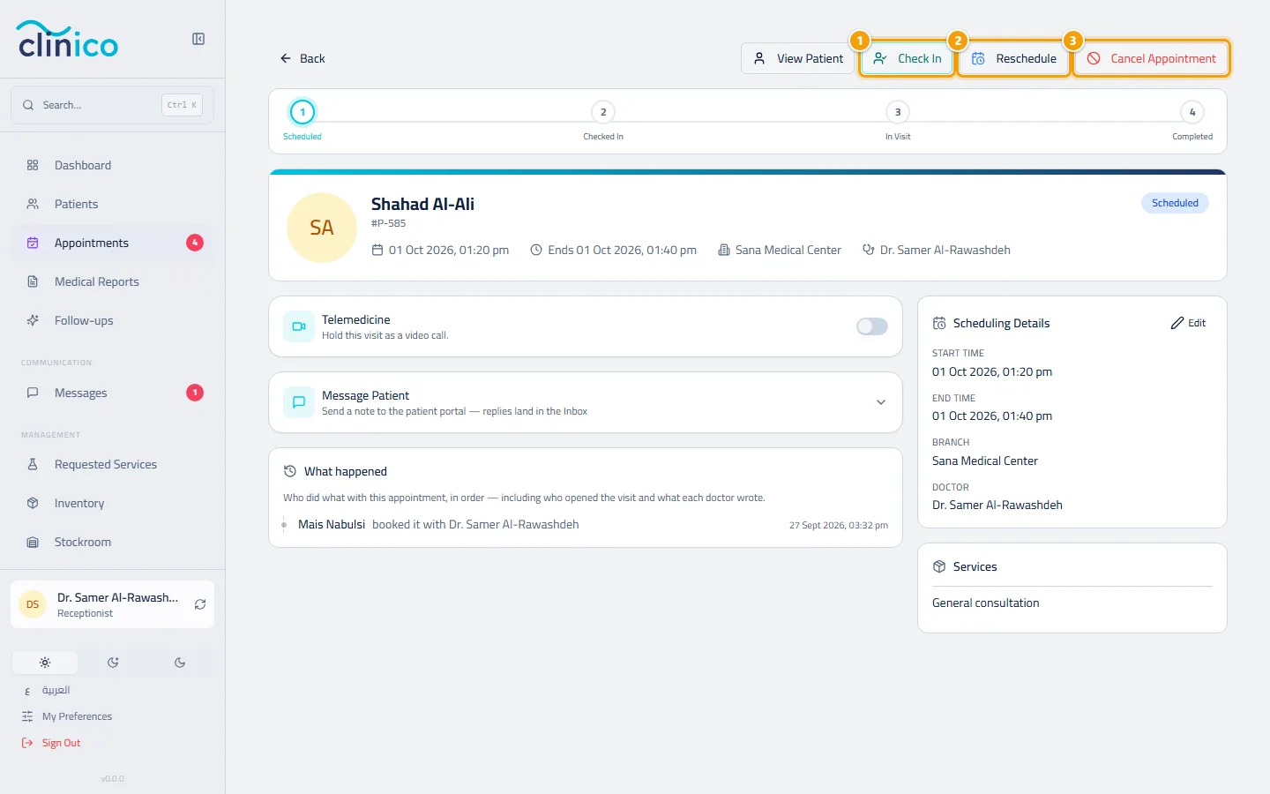Click the switch account icon beside Dr. Samer
The height and width of the screenshot is (794, 1270).
[x=200, y=604]
